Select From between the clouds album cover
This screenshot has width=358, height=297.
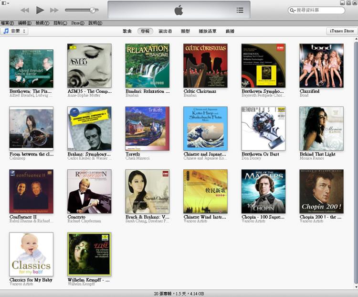pos(32,129)
